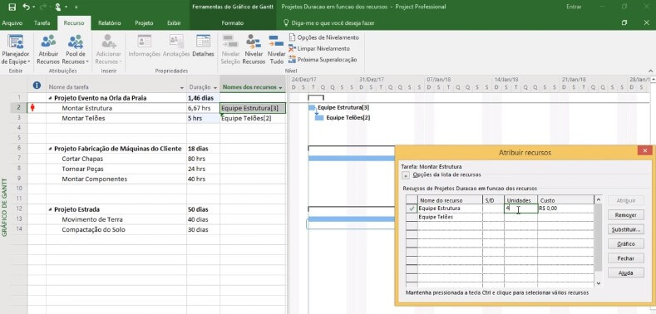Click the 6,67 hrs duration cell
The height and width of the screenshot is (314, 656).
pos(203,108)
